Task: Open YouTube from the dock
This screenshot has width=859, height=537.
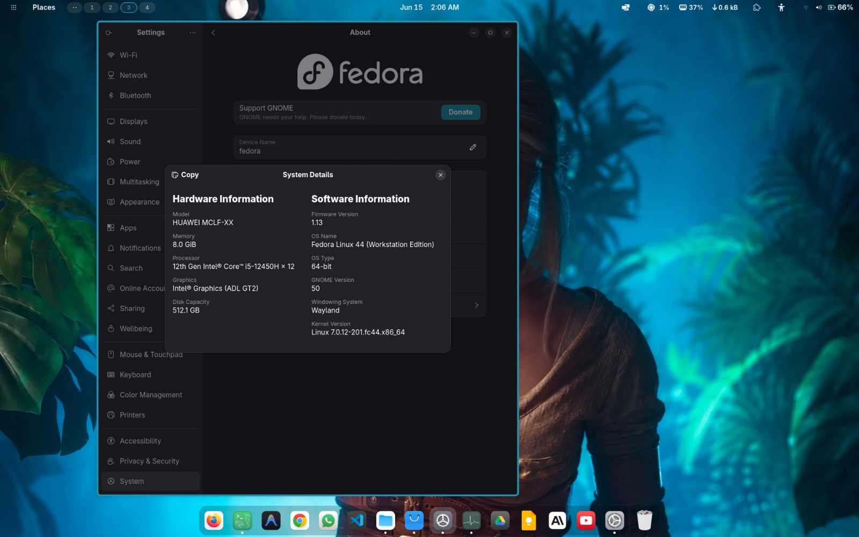Action: click(586, 520)
